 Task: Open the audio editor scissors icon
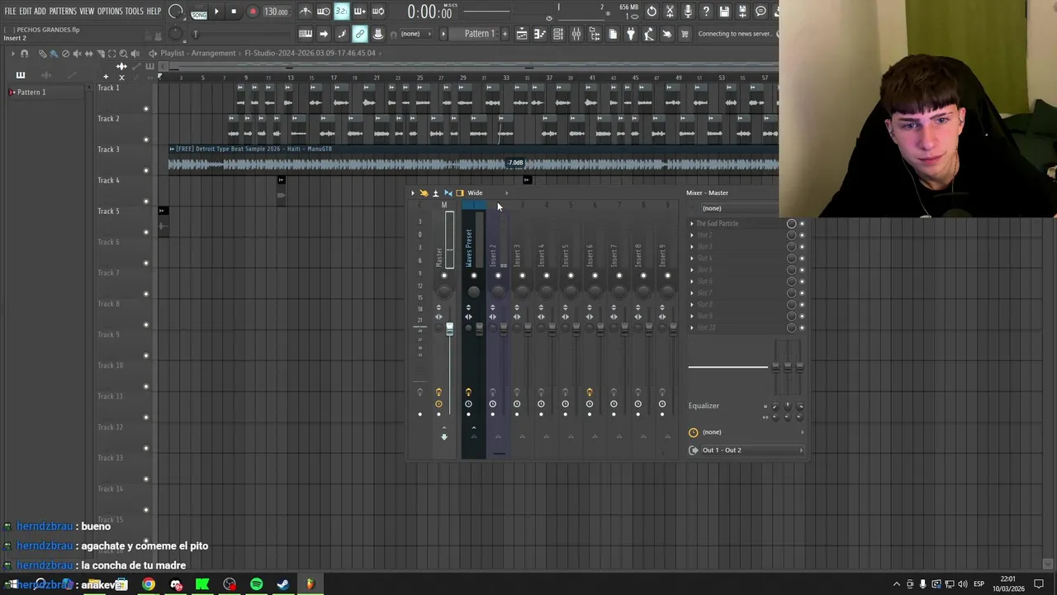click(670, 12)
